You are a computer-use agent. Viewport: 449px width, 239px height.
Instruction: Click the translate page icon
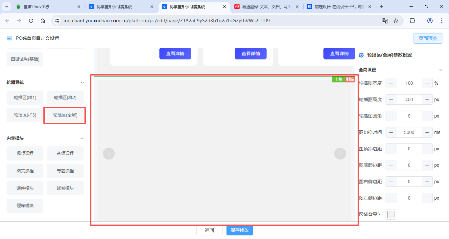click(385, 21)
